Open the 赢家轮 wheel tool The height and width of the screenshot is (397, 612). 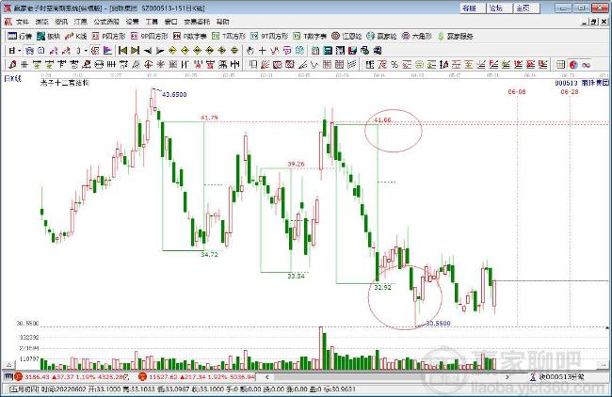(x=381, y=37)
